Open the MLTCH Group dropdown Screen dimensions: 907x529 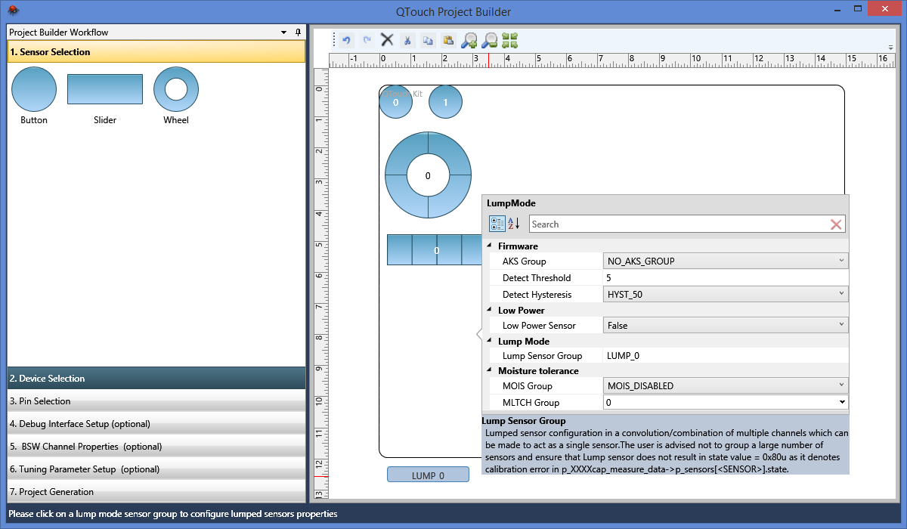(x=842, y=403)
